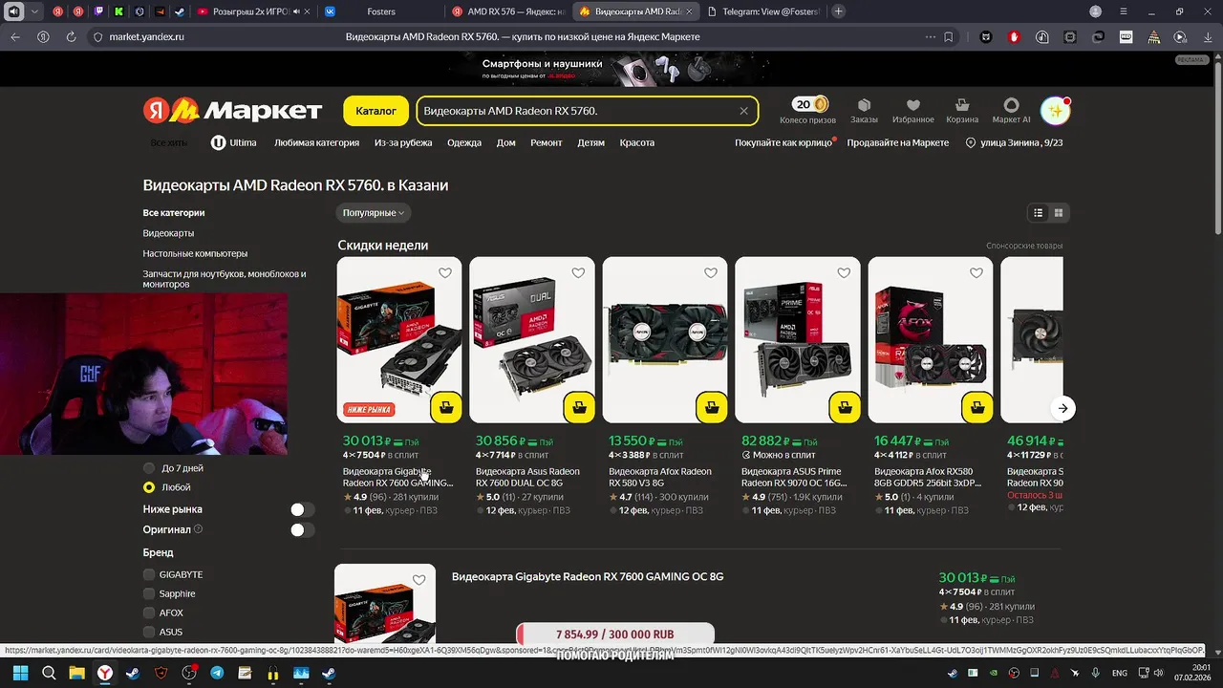Toggle the Ниже рынка switch
The height and width of the screenshot is (688, 1223).
click(x=302, y=510)
